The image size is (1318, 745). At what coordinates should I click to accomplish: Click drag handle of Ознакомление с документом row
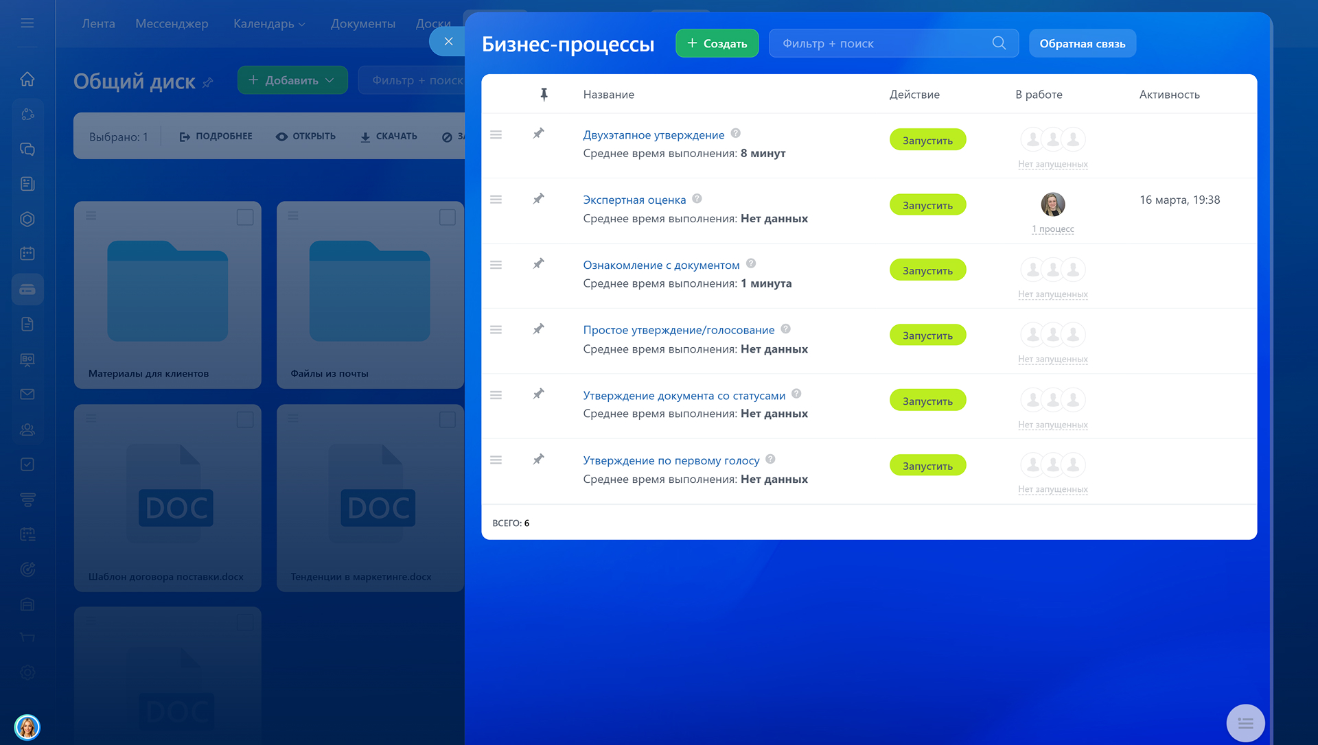pyautogui.click(x=496, y=265)
